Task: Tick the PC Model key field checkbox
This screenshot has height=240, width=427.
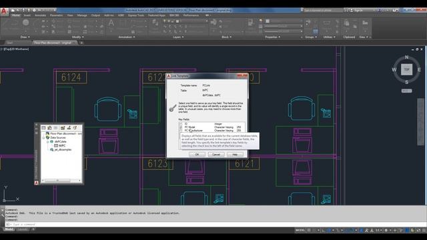Action: [x=181, y=127]
